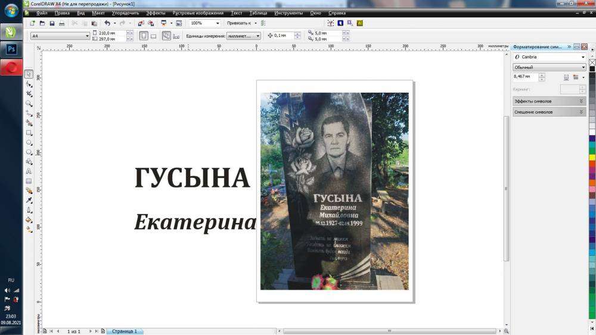Click the RU language indicator
This screenshot has width=596, height=335.
point(11,280)
